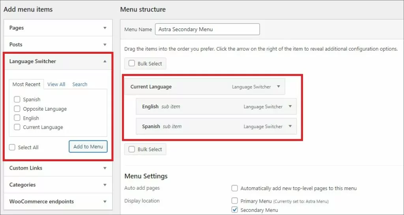Check the Current Language checkbox

tap(17, 127)
